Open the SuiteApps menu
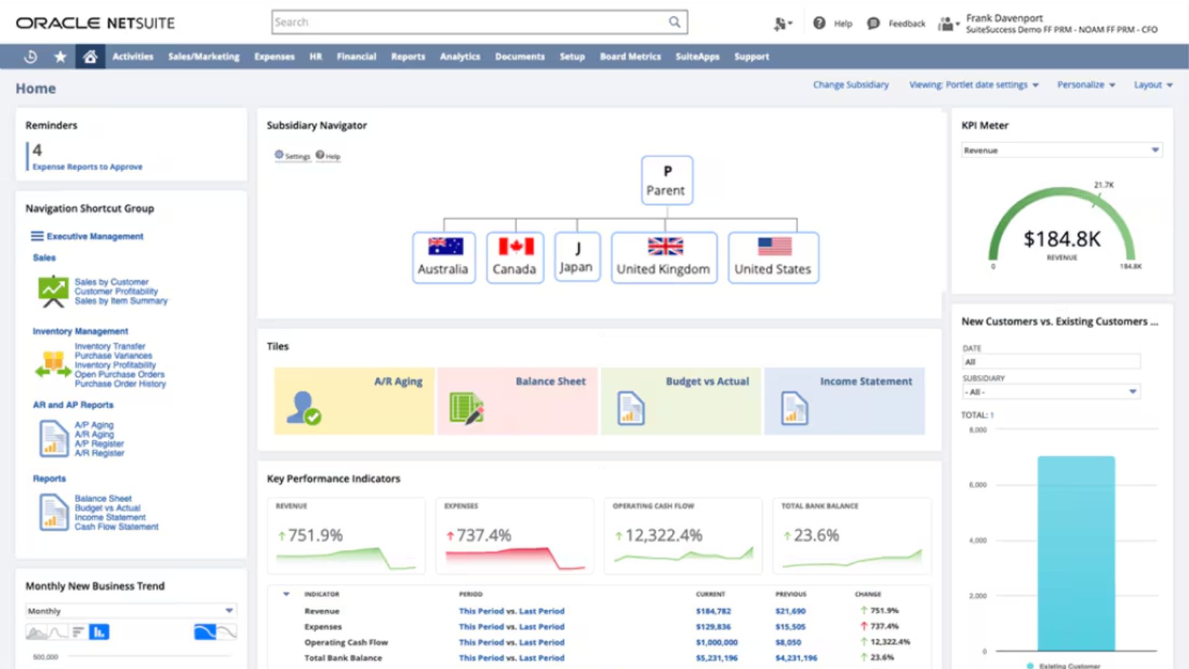The width and height of the screenshot is (1189, 669). pyautogui.click(x=697, y=57)
